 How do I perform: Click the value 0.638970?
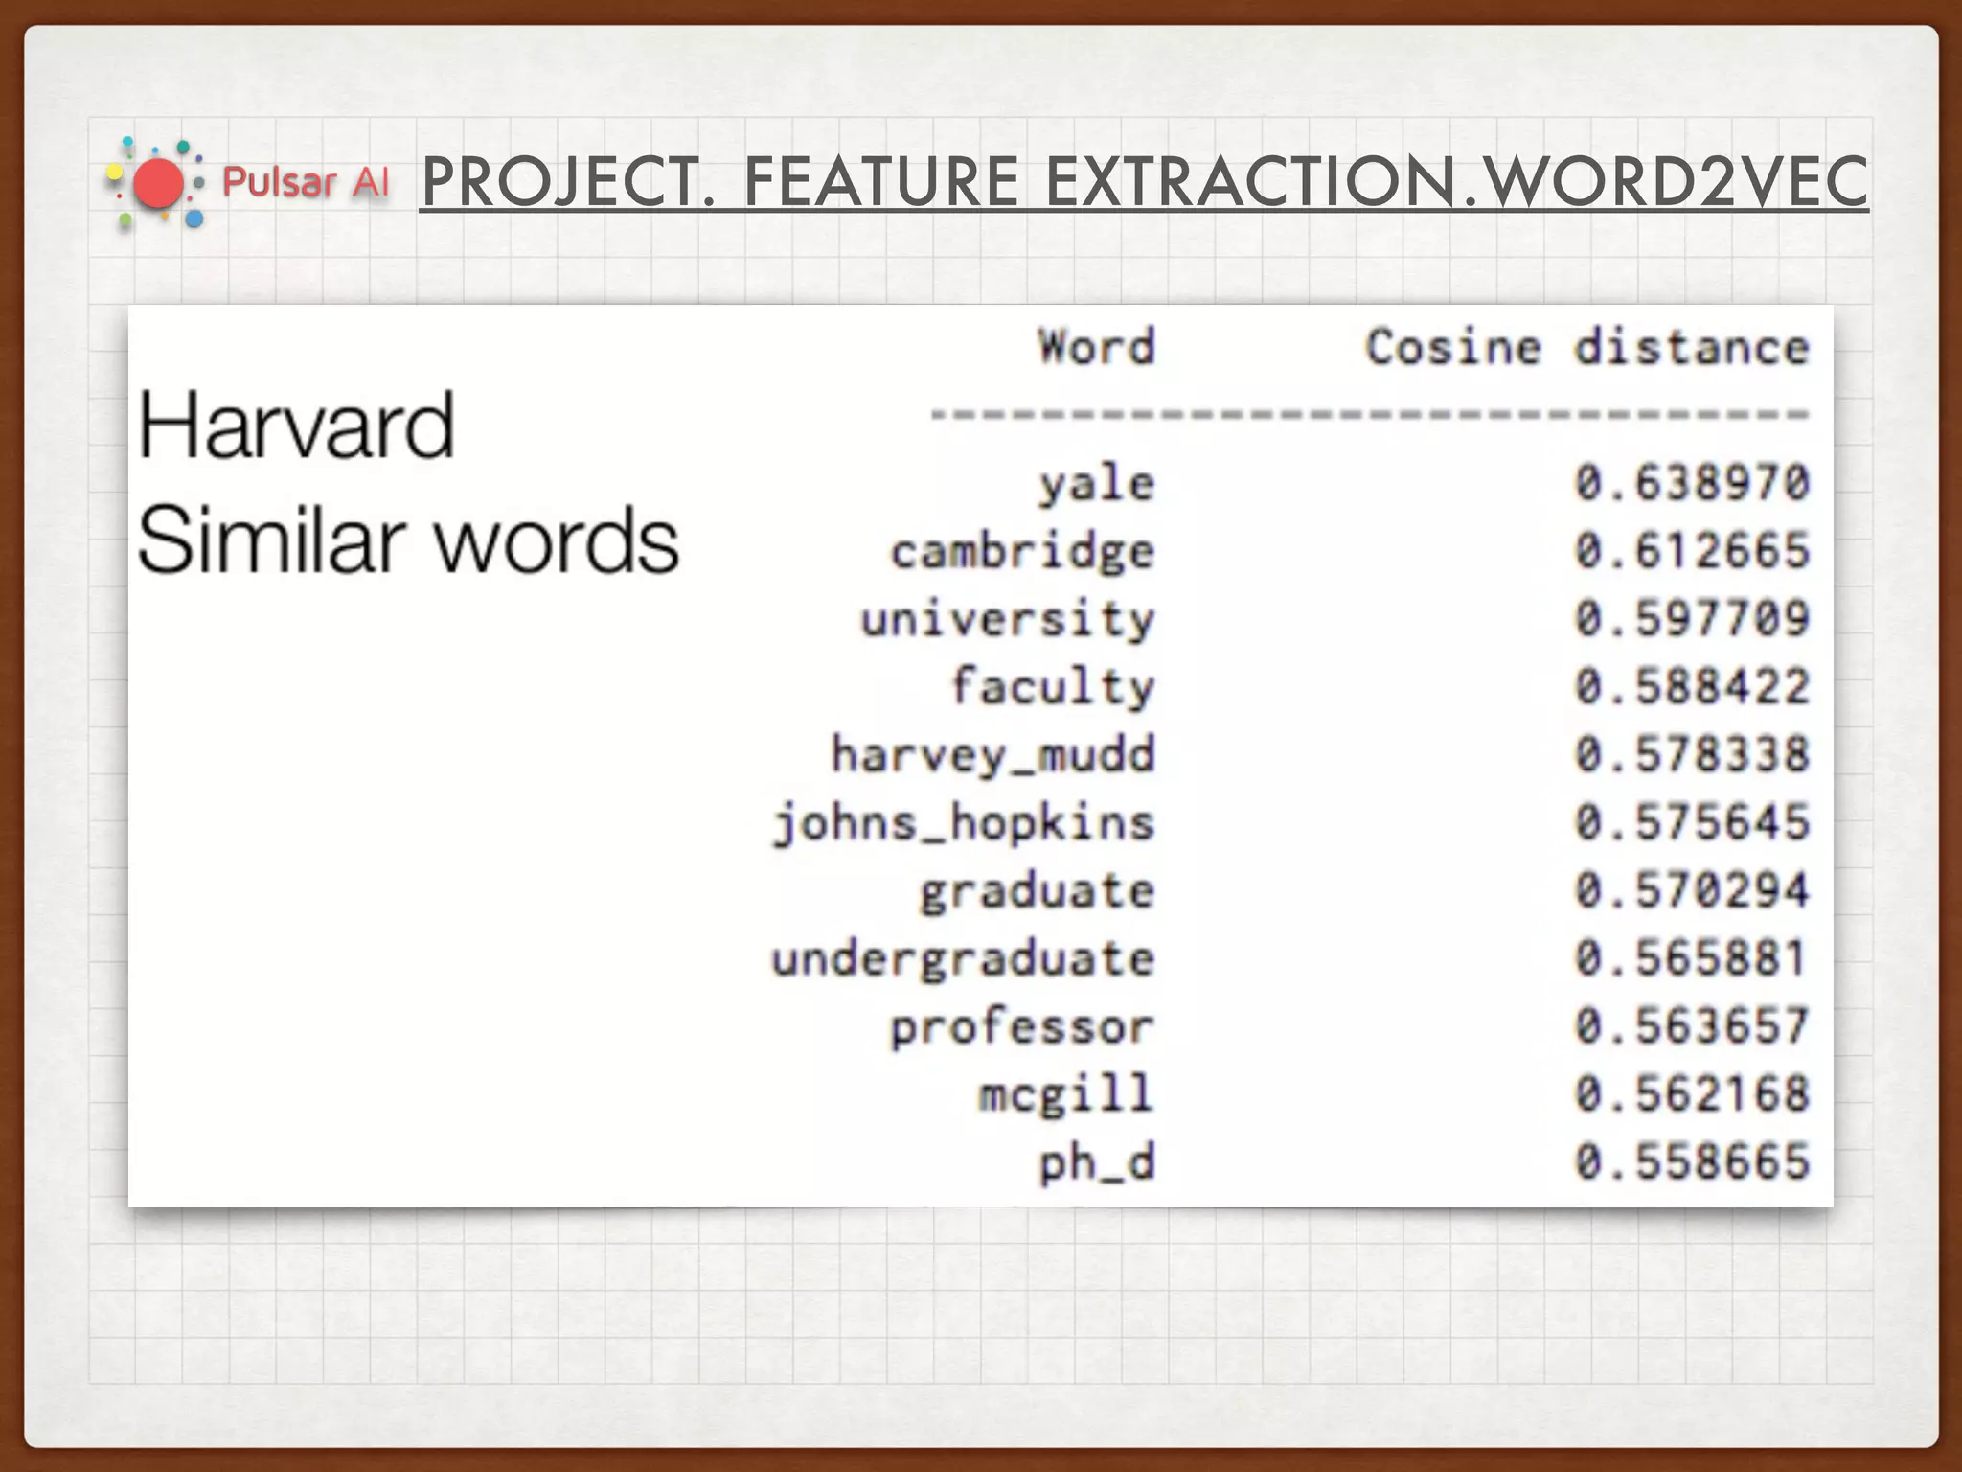pyautogui.click(x=1692, y=482)
